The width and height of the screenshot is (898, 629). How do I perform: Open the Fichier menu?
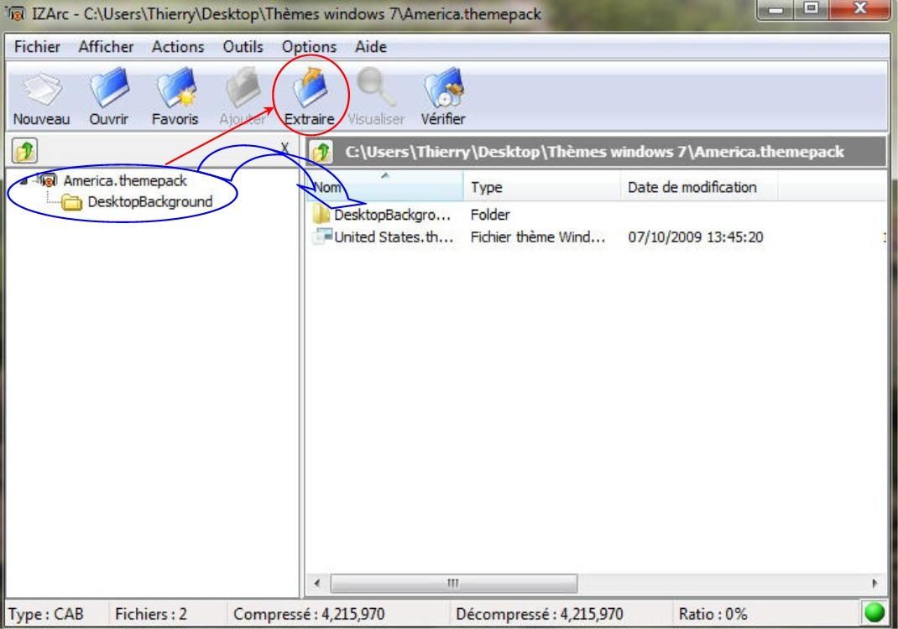pos(37,47)
